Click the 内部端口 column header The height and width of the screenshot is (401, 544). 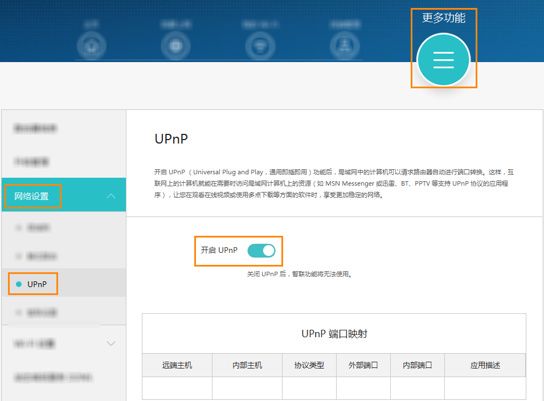tap(418, 365)
